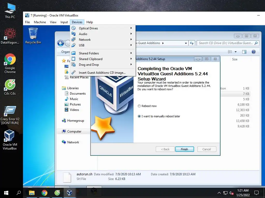Click the Cancel button in setup wizard
The height and width of the screenshot is (198, 265).
click(x=207, y=149)
